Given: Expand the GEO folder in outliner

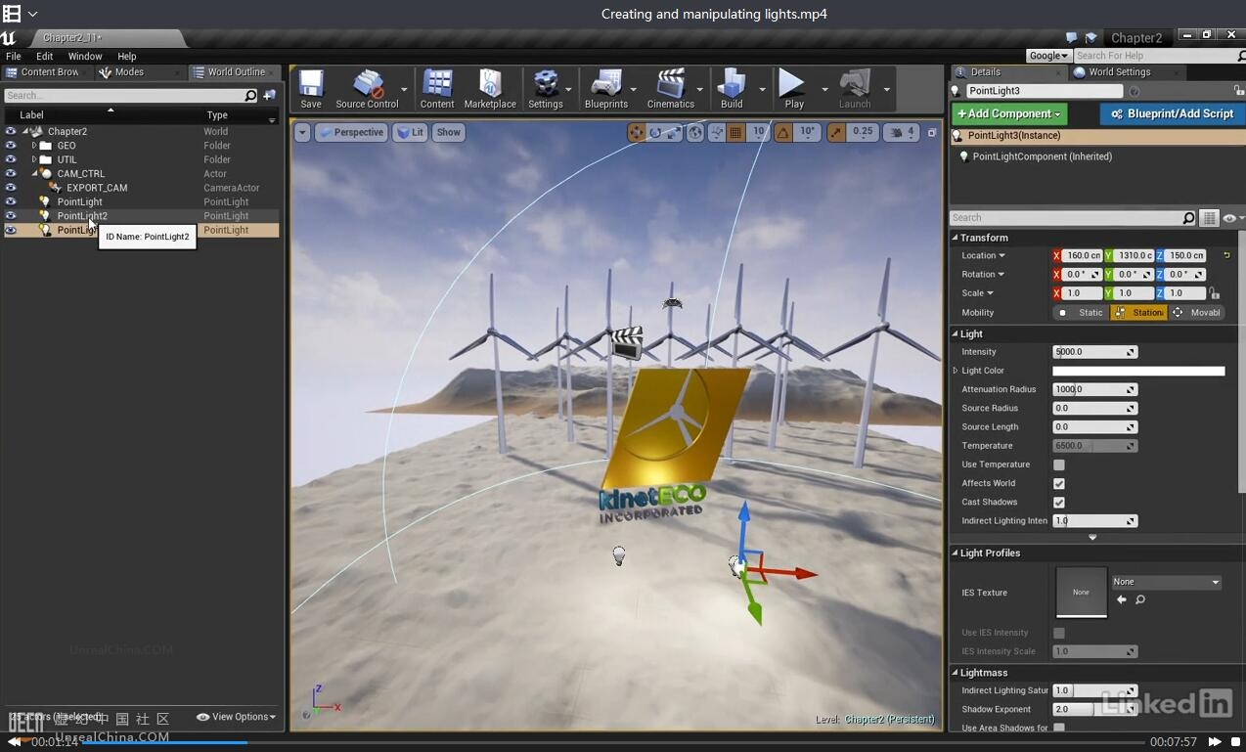Looking at the screenshot, I should coord(34,146).
